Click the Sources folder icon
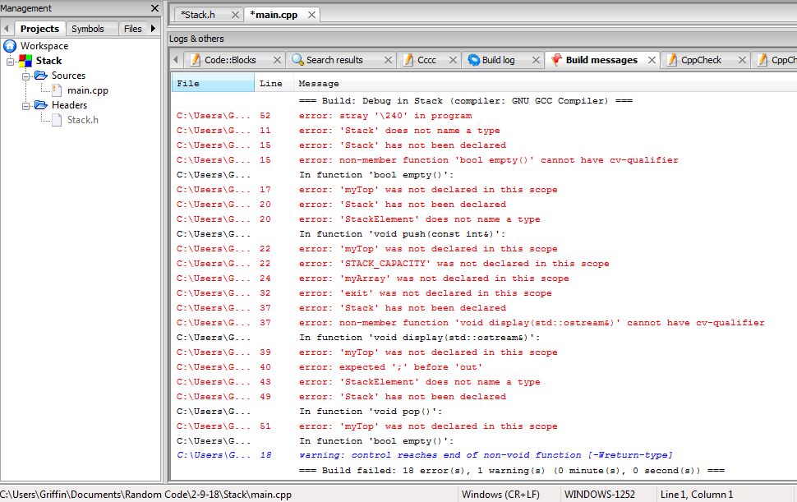The image size is (797, 502). [40, 76]
